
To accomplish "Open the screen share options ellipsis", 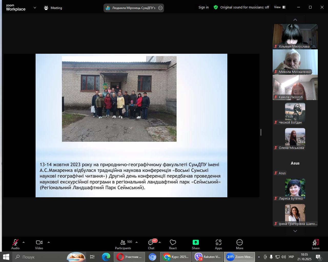I will coord(160,8).
